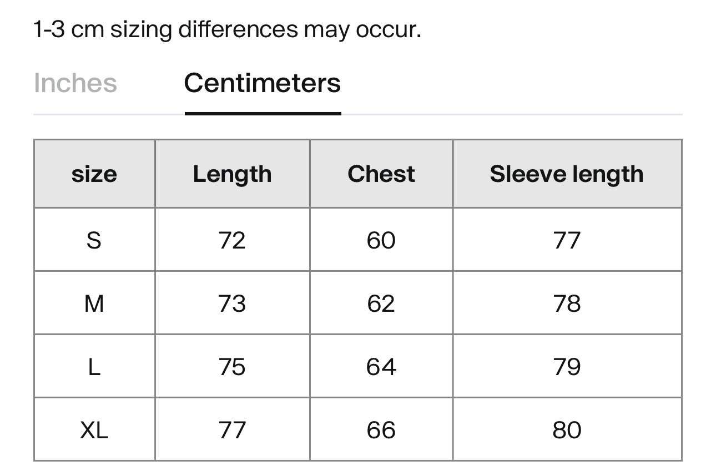The height and width of the screenshot is (471, 716).
Task: Click the sizing differences note text
Action: tap(228, 29)
